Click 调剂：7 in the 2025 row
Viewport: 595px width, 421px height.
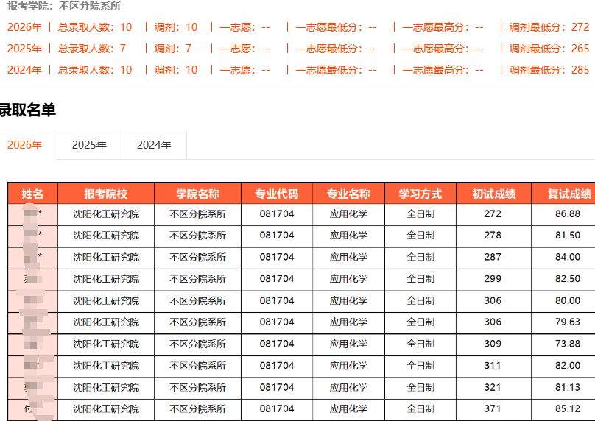[x=172, y=49]
